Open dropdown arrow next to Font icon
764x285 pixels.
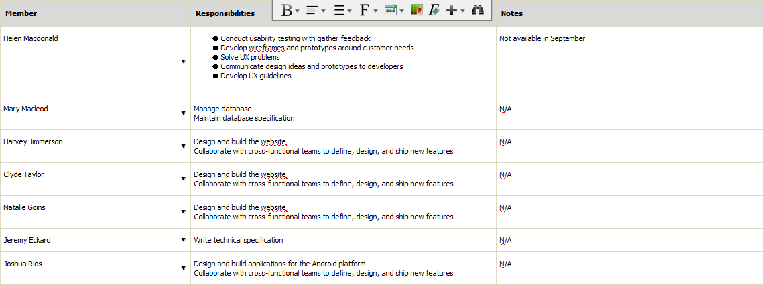click(376, 11)
